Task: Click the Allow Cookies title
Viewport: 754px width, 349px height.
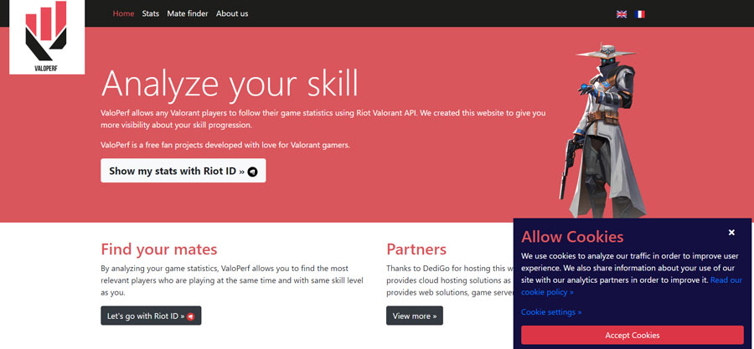Action: [572, 237]
